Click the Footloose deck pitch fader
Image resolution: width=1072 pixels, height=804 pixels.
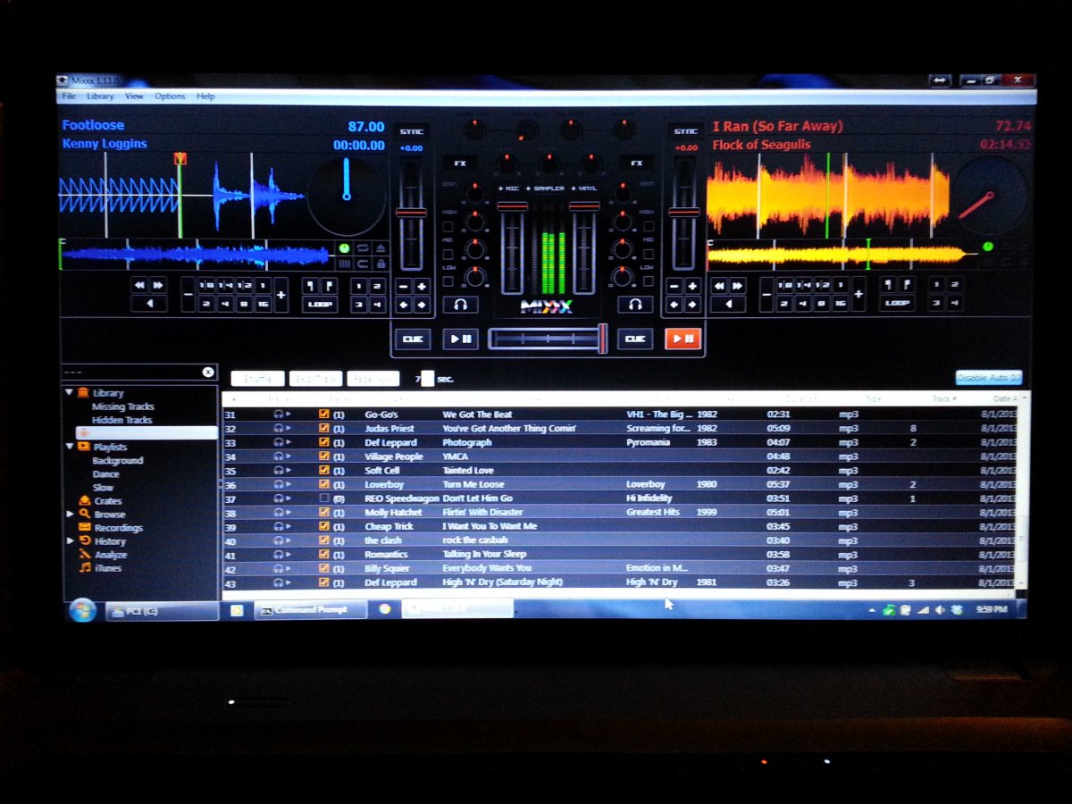tap(412, 214)
